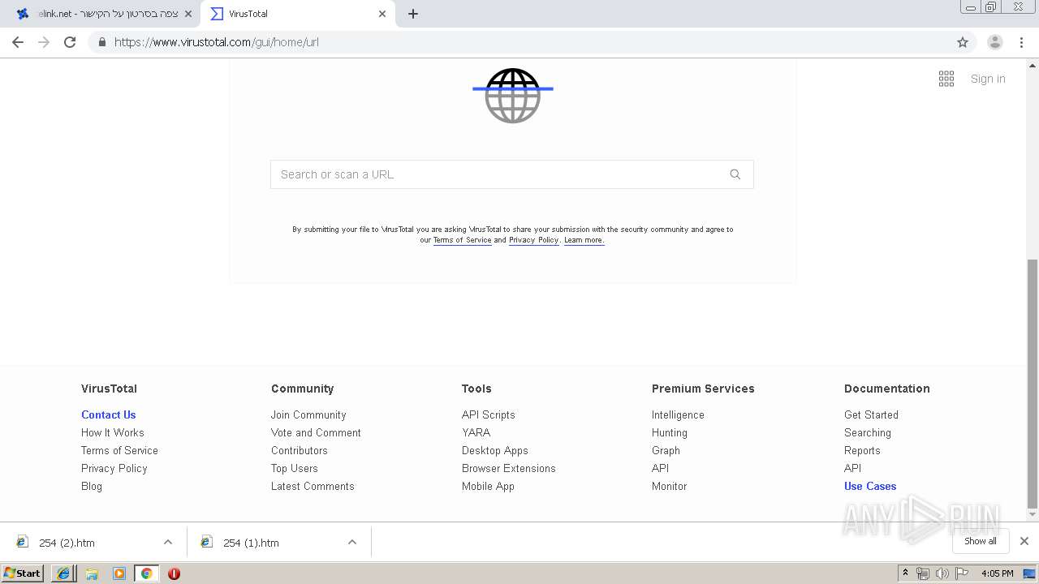Click the site padlock icon
1039x584 pixels.
pos(101,42)
